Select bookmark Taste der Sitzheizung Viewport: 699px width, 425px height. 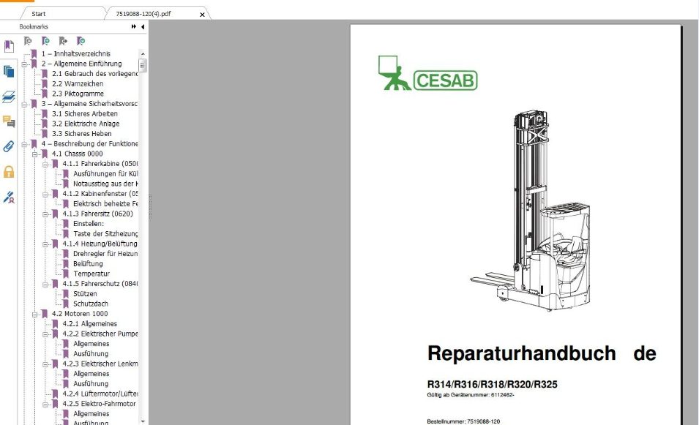[x=105, y=234]
